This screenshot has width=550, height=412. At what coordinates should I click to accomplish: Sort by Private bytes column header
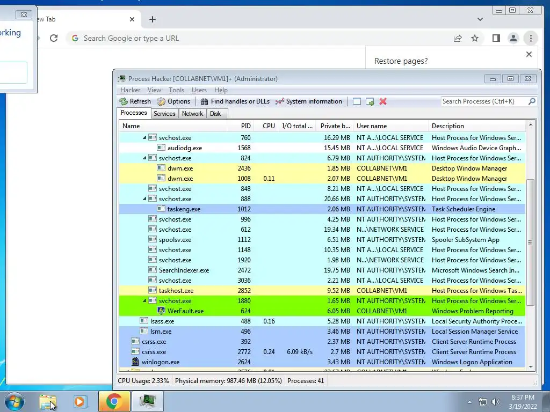point(334,126)
